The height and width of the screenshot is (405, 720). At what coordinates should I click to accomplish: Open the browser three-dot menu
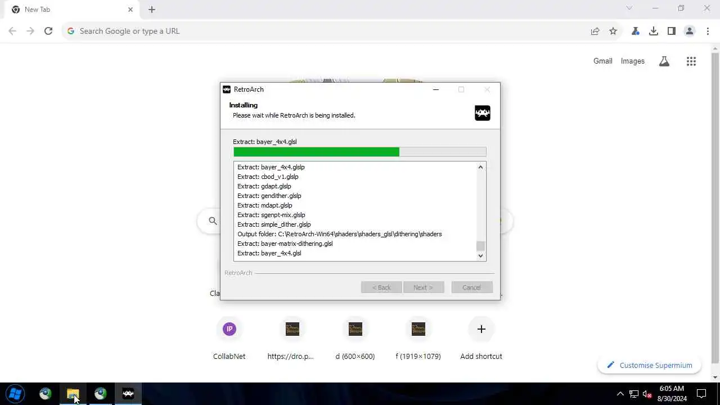click(x=708, y=31)
